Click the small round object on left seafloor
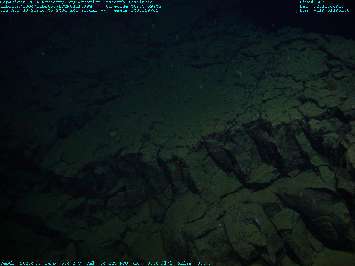 (x=113, y=133)
